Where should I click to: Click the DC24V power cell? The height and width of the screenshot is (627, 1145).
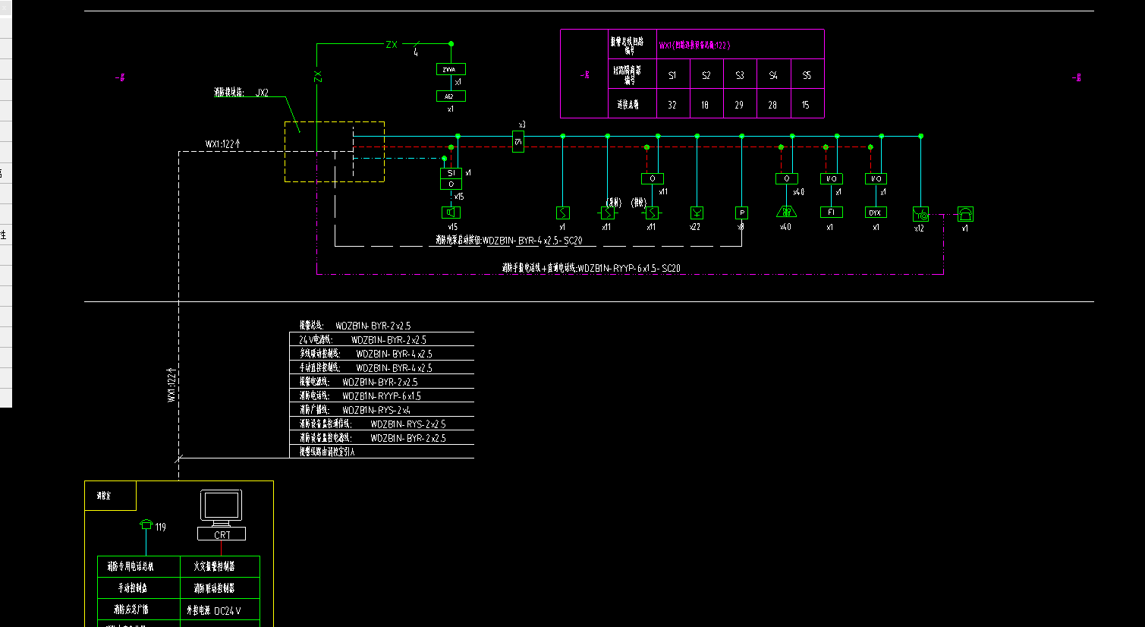[220, 610]
